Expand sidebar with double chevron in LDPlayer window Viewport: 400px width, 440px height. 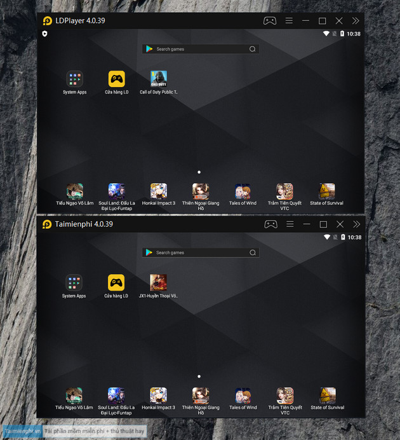[x=356, y=21]
